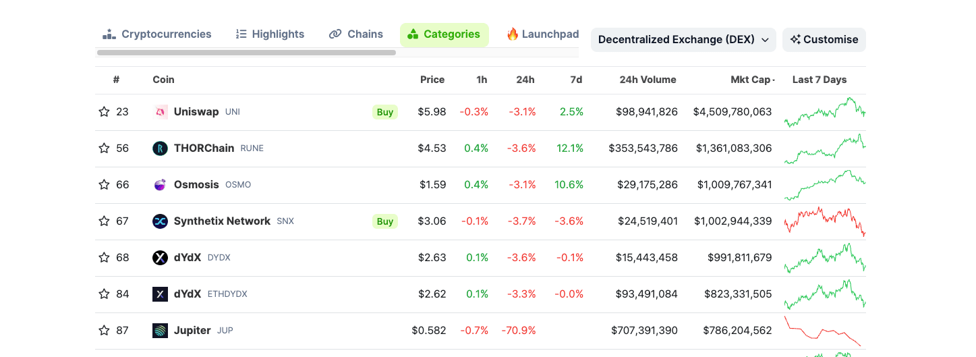This screenshot has width=976, height=357.
Task: Select the Categories tab
Action: (x=444, y=34)
